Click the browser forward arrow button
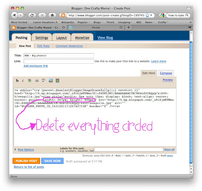Screen dimensions: 202x191 [21, 15]
